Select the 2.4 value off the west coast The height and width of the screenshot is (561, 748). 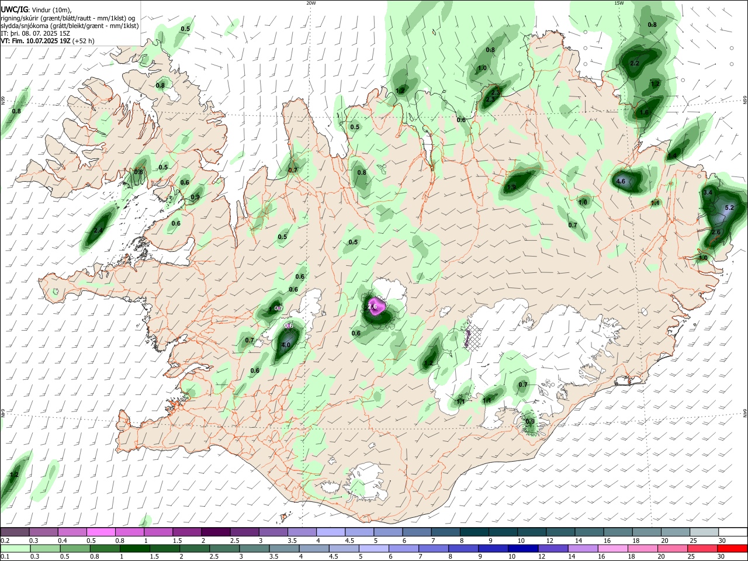click(x=98, y=230)
